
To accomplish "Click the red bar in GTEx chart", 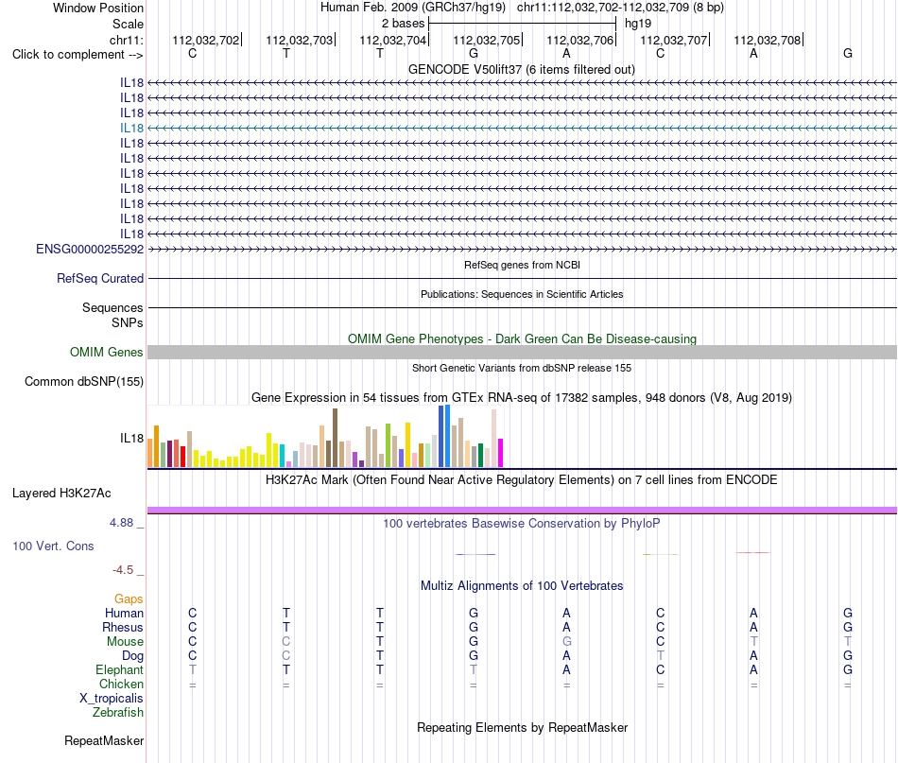I will [x=182, y=457].
